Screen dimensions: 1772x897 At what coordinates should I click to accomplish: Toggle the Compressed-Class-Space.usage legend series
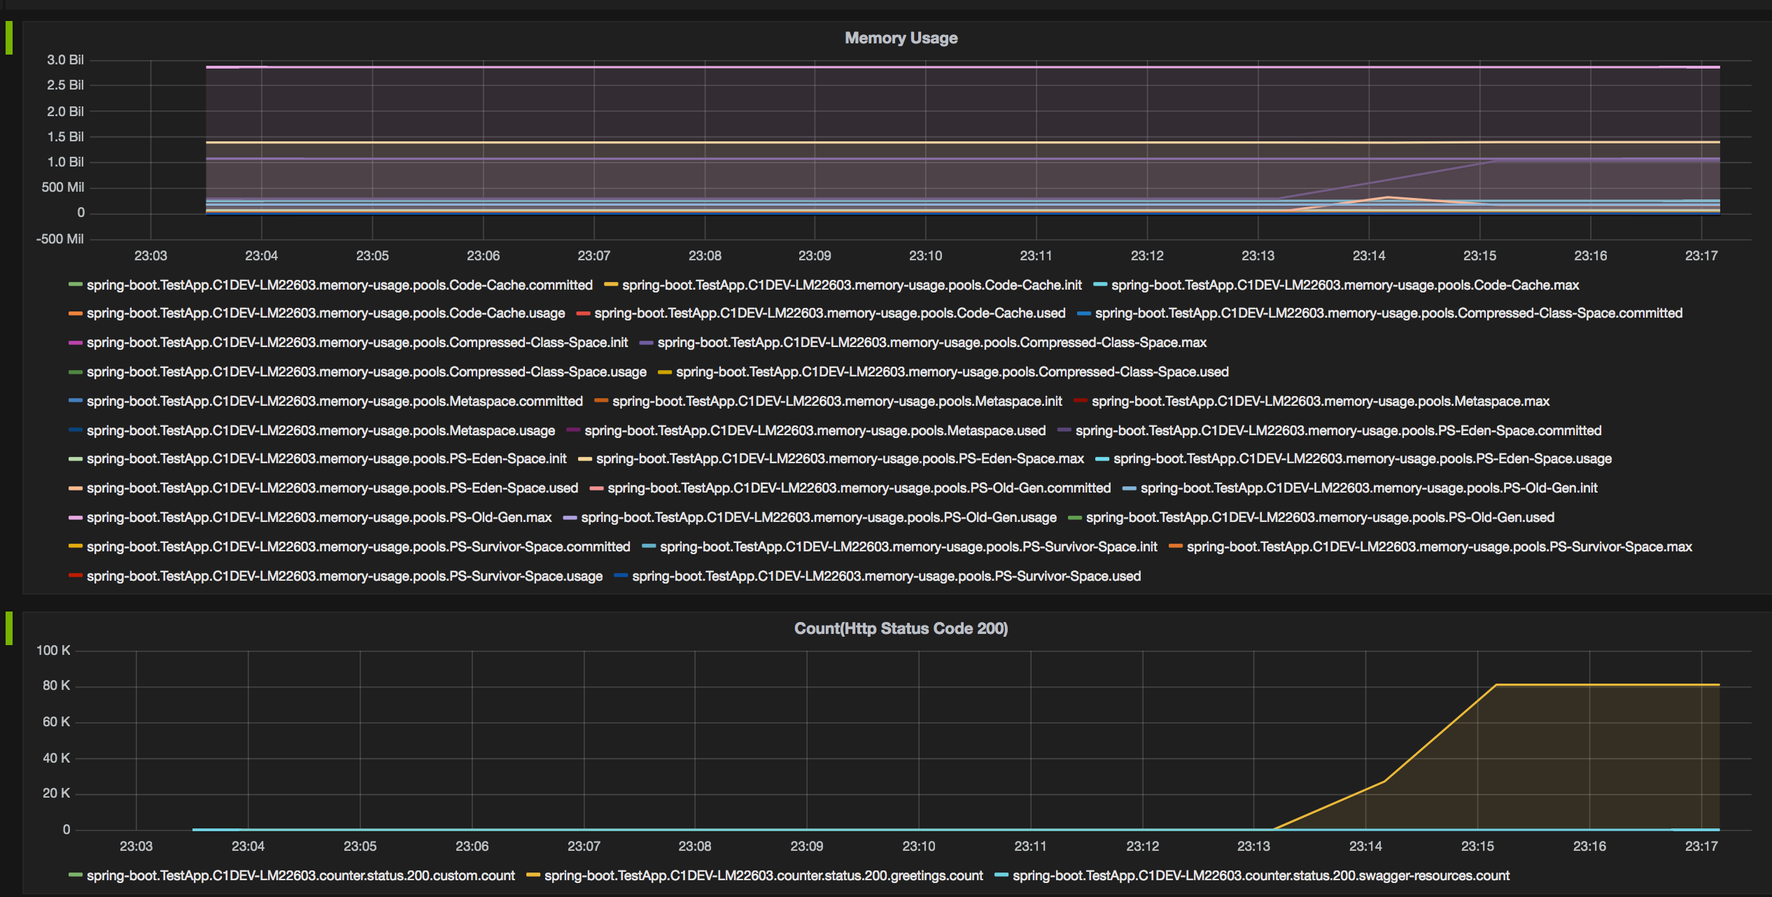358,372
